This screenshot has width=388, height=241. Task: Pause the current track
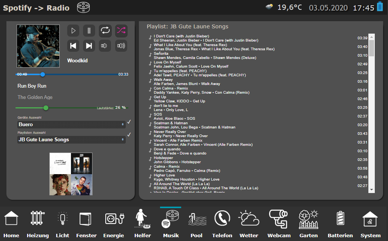point(89,31)
